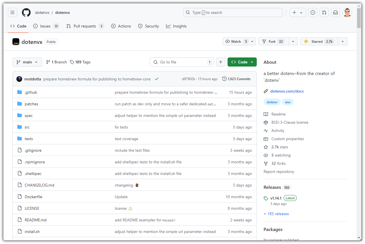Click the README.md file icon
Screen dimensions: 365x244
(x=20, y=220)
